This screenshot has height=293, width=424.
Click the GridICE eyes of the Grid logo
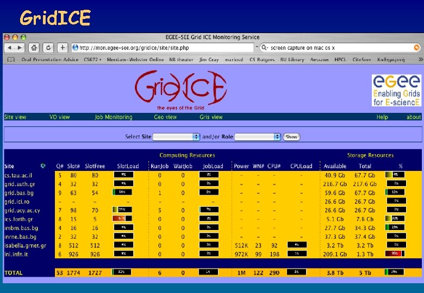click(x=180, y=91)
